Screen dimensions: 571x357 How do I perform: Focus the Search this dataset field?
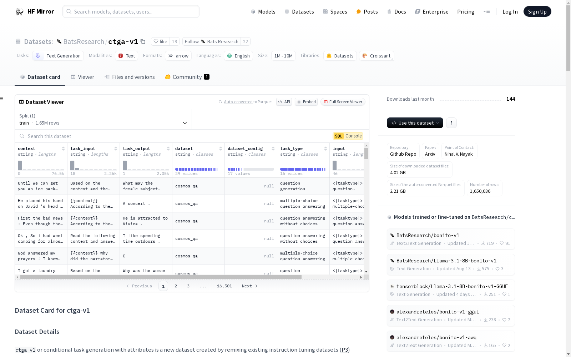tap(173, 136)
